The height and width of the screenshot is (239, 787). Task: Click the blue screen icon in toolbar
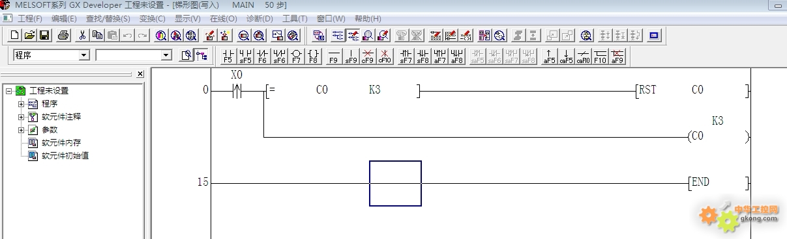(x=655, y=36)
